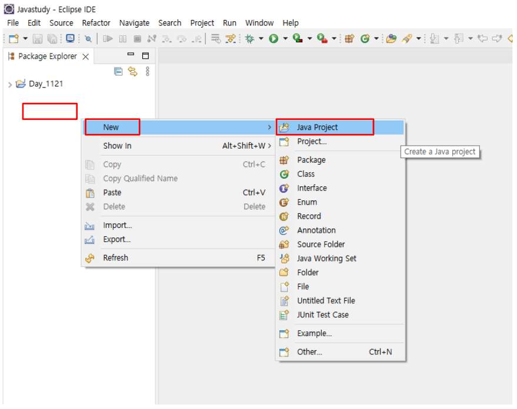This screenshot has width=517, height=409.
Task: Select the Day_1121 project
Action: tap(46, 83)
